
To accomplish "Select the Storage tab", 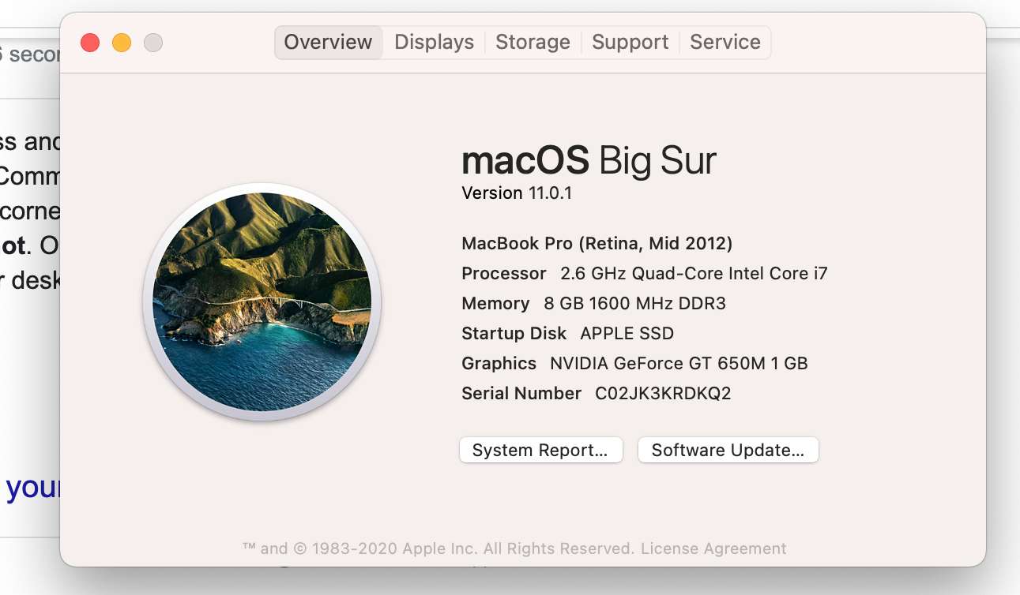I will [x=533, y=43].
